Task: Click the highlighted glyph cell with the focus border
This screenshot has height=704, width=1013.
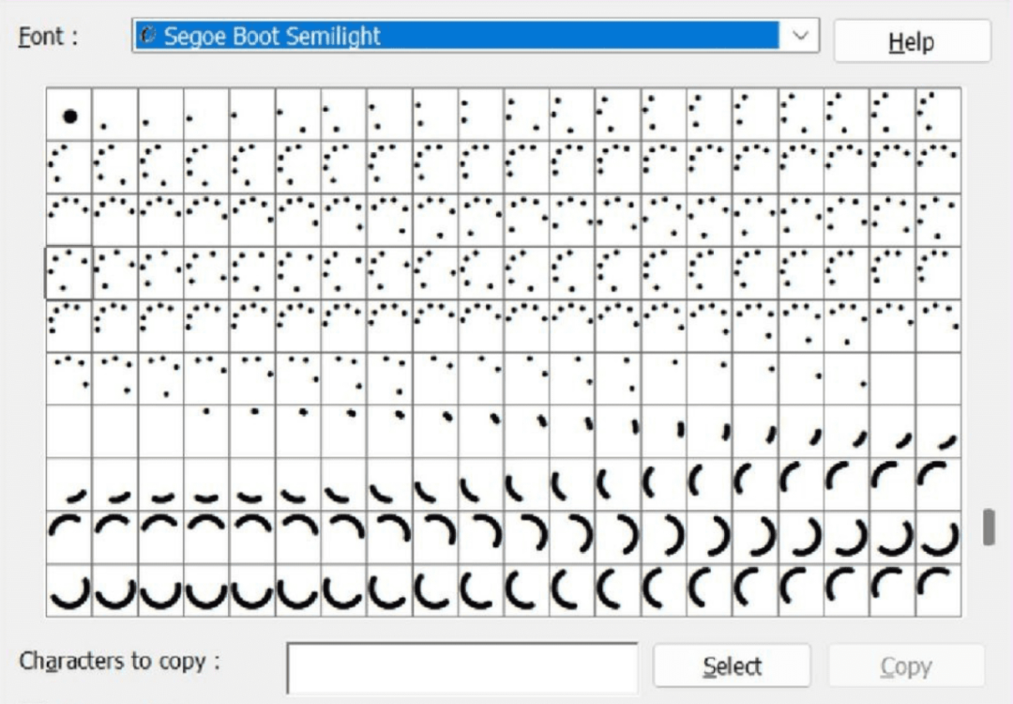Action: click(68, 273)
